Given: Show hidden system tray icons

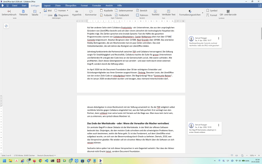Looking at the screenshot, I should [x=215, y=161].
